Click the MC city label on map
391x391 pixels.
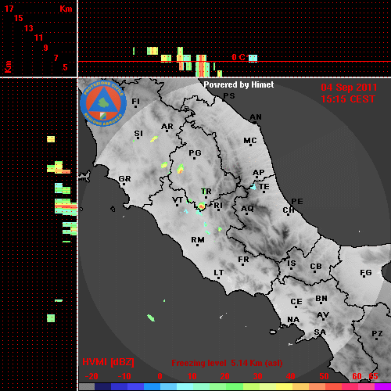[250, 141]
